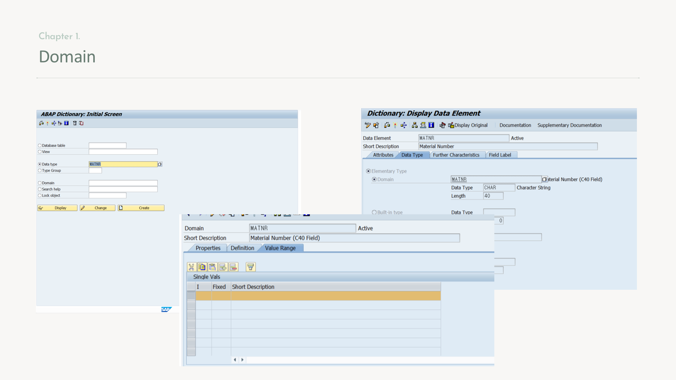Open the Definition tab of the domain
The width and height of the screenshot is (676, 380).
click(x=242, y=248)
